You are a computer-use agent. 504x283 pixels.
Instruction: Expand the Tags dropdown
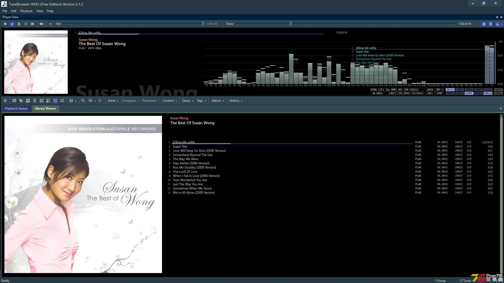(x=201, y=101)
